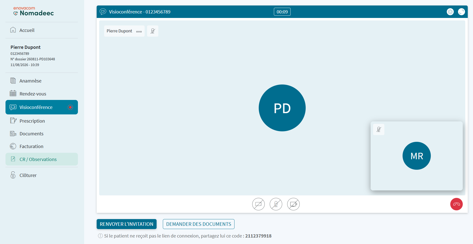Toggle camera off button in call controls
This screenshot has height=244, width=473.
pos(258,204)
